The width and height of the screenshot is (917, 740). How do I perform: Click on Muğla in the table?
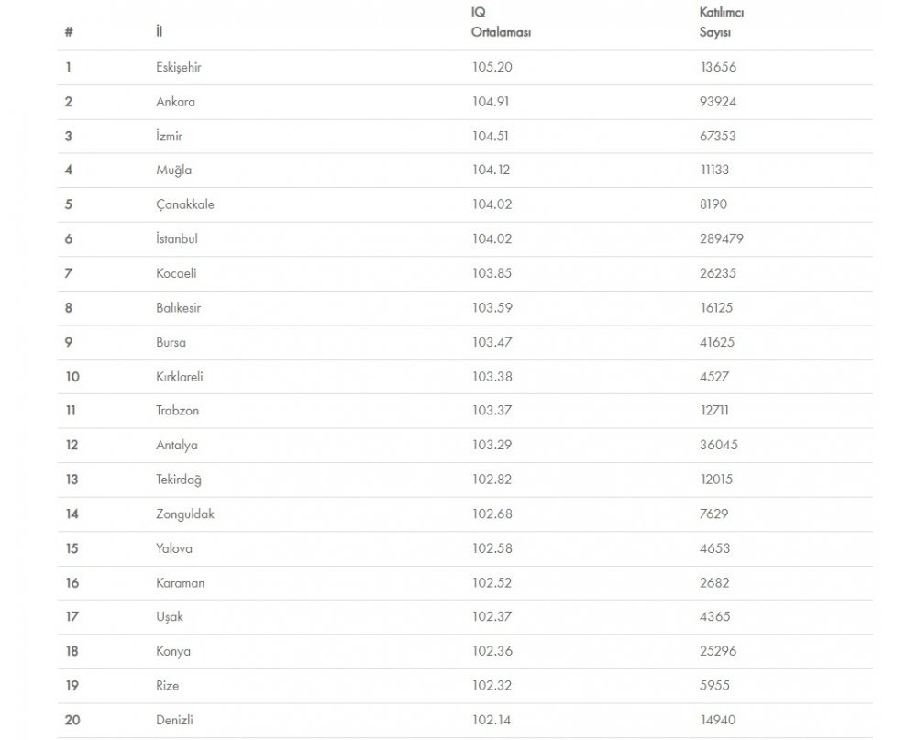pos(173,171)
